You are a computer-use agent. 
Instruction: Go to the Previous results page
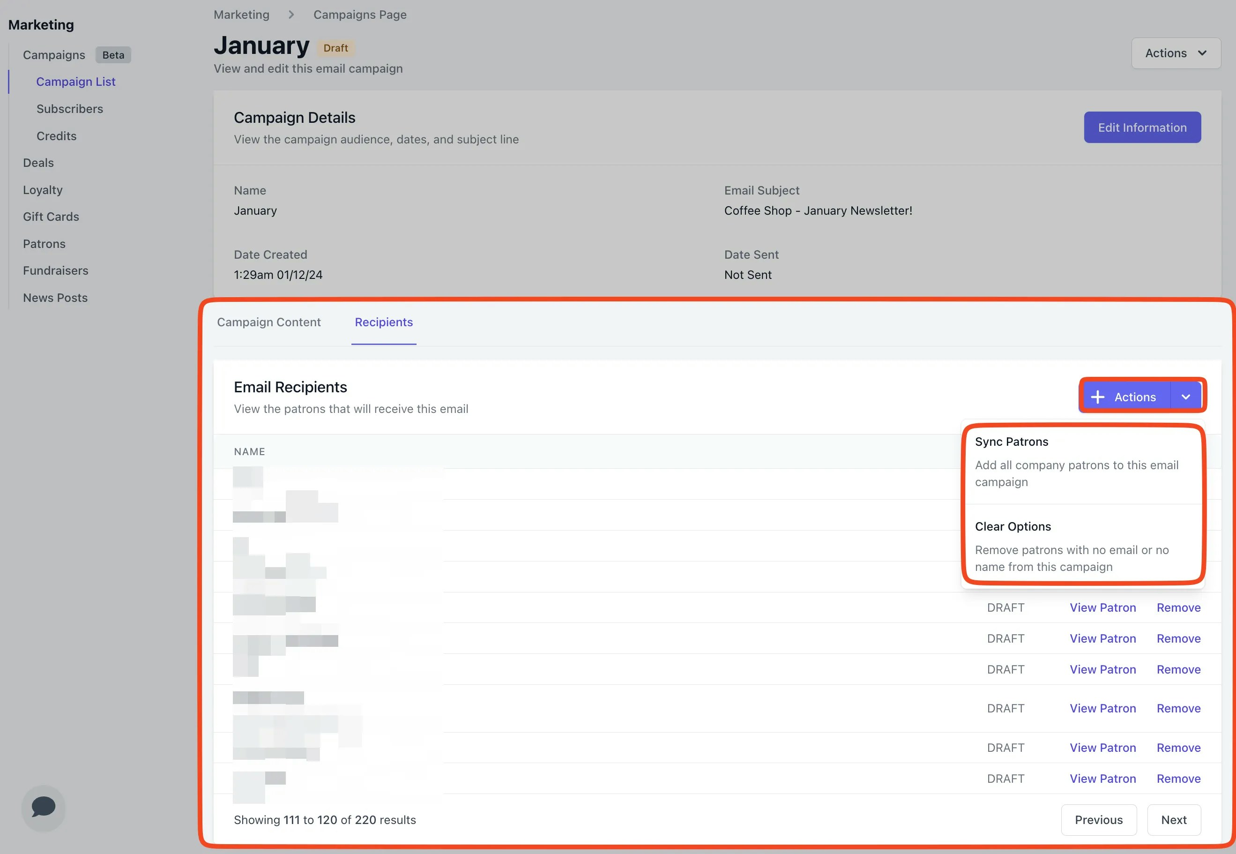[1099, 820]
